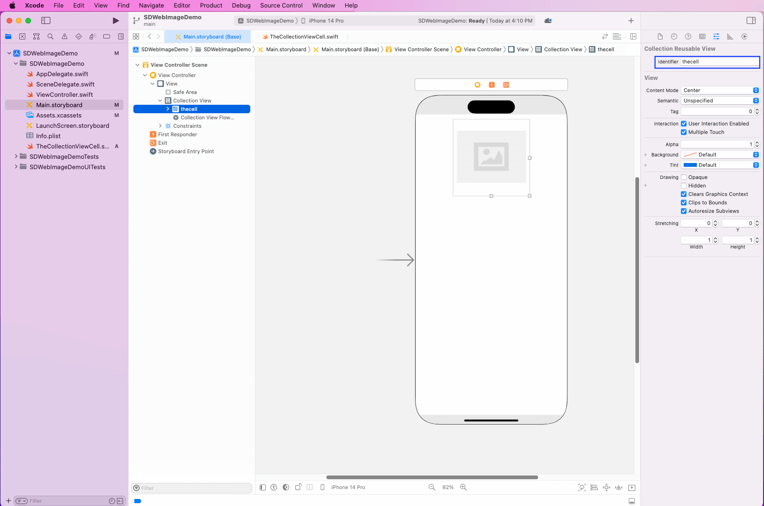Open the Editor menu

pos(182,6)
